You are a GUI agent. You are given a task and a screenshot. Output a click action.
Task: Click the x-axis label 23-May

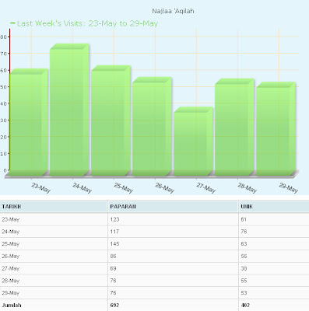[x=40, y=187]
